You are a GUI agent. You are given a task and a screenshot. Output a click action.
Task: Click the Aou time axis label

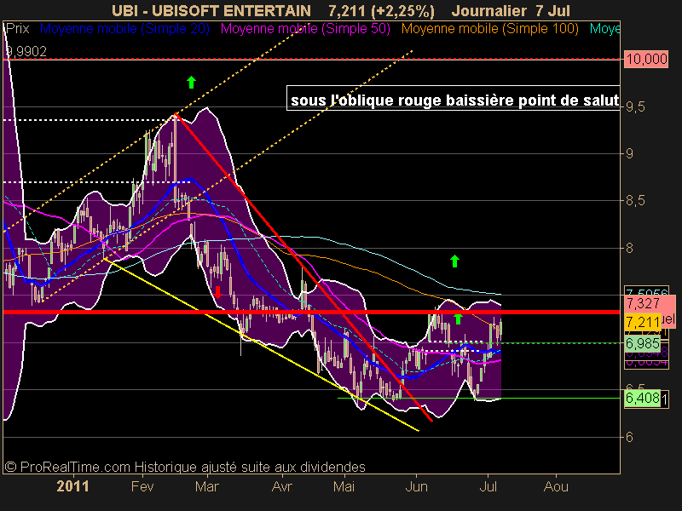pos(557,486)
